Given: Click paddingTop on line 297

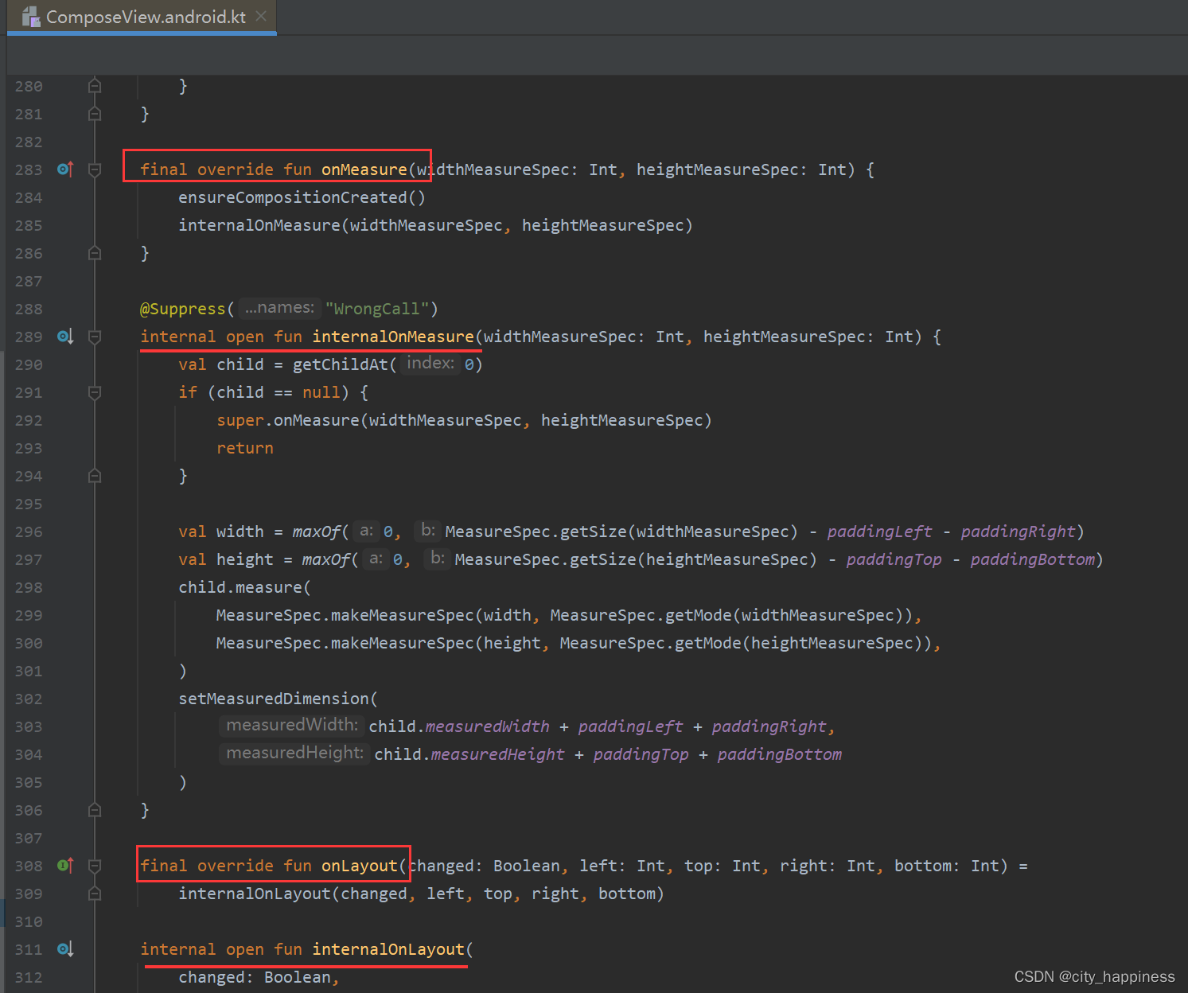Looking at the screenshot, I should click(894, 559).
